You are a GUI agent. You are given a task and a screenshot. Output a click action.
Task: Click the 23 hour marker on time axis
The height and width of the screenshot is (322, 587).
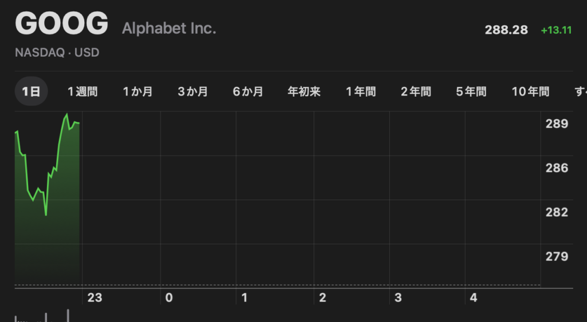click(x=95, y=298)
